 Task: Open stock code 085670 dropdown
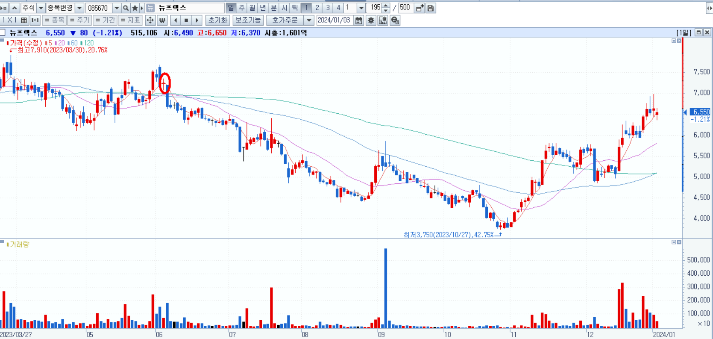[x=117, y=8]
